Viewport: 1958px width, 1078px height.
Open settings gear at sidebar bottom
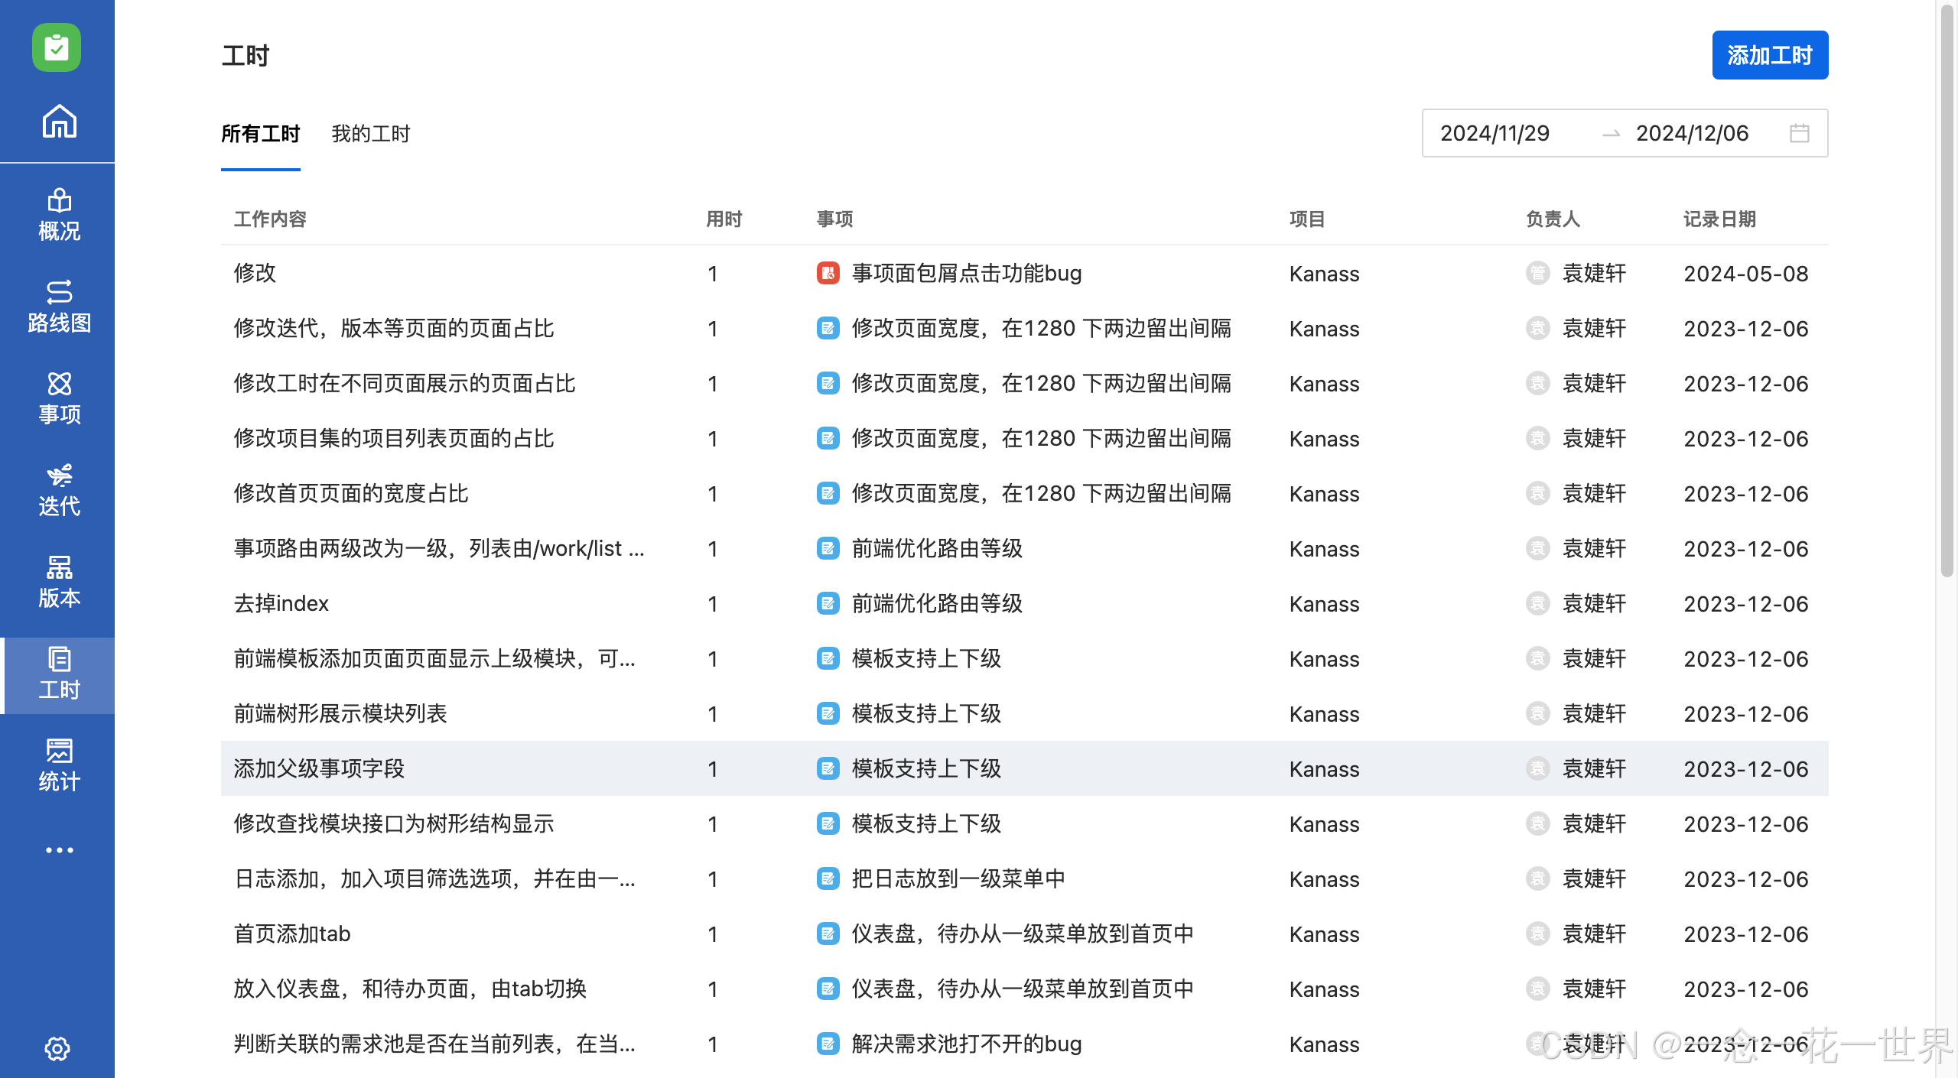[x=57, y=1049]
